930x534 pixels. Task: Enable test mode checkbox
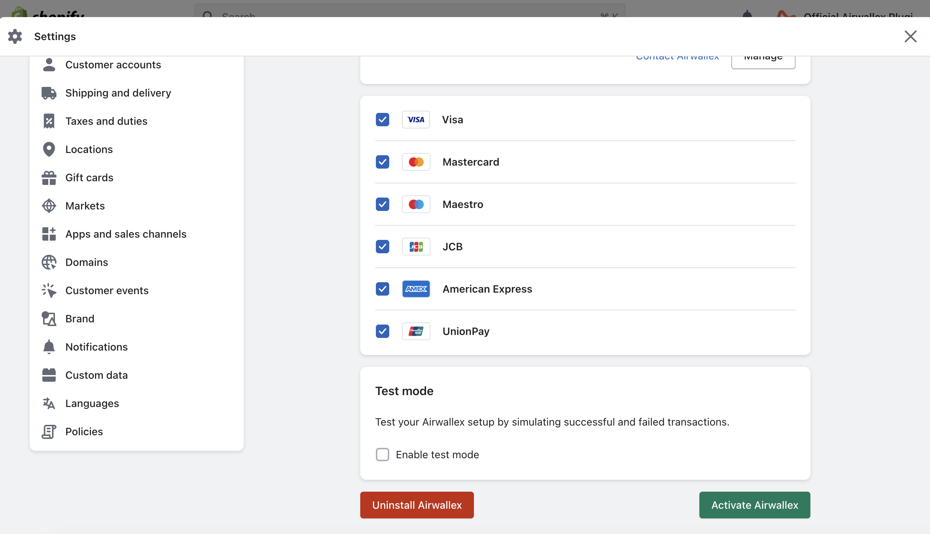click(x=382, y=455)
